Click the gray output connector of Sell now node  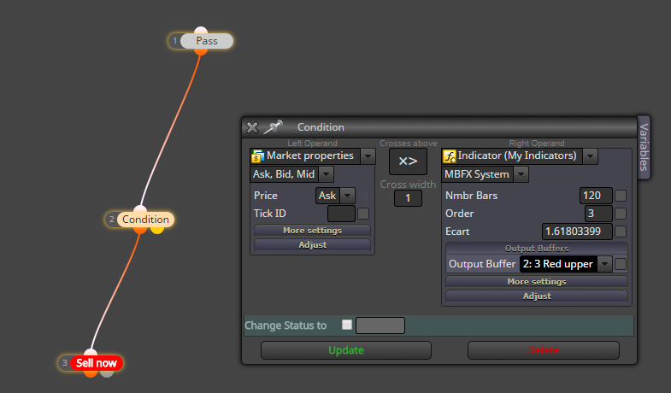point(107,373)
